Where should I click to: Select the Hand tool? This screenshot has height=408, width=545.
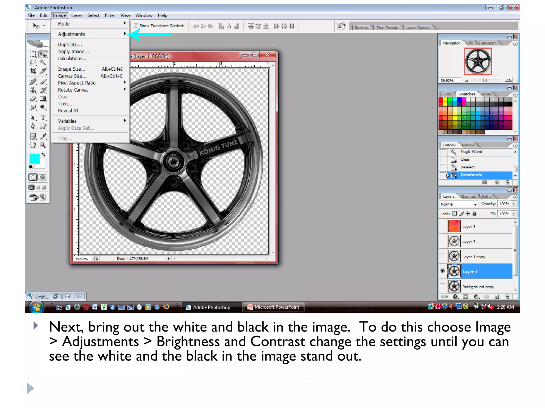(x=33, y=145)
